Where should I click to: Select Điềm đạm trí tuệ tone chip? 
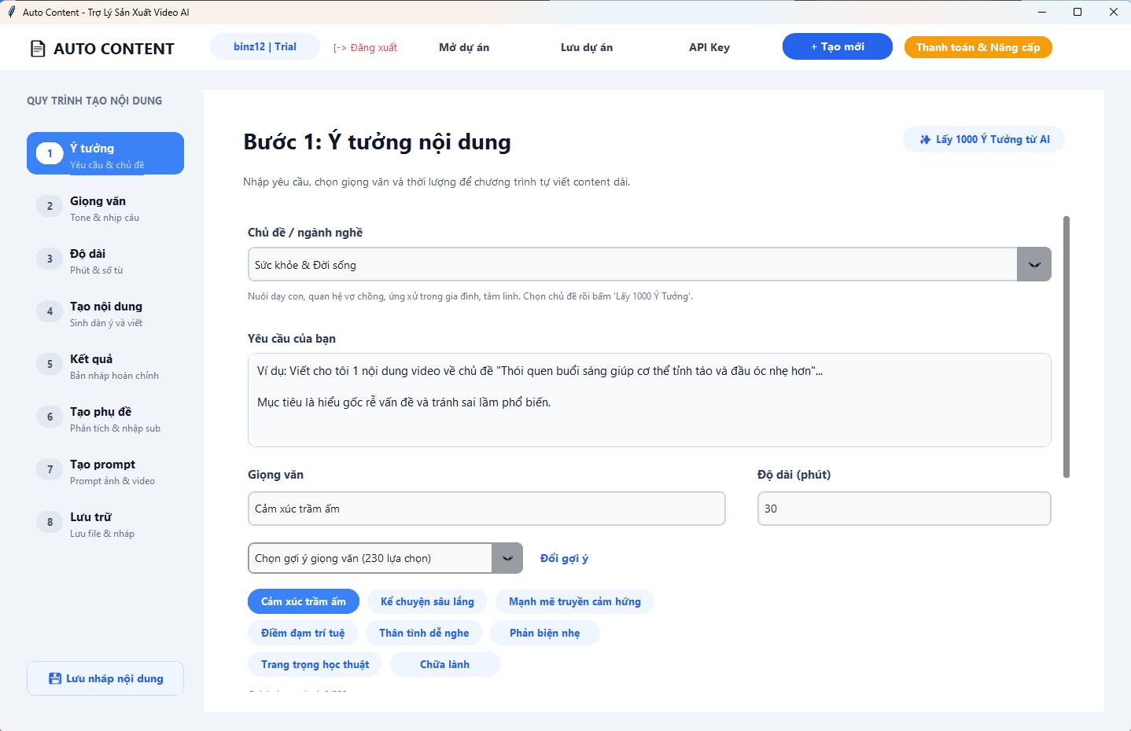coord(303,633)
